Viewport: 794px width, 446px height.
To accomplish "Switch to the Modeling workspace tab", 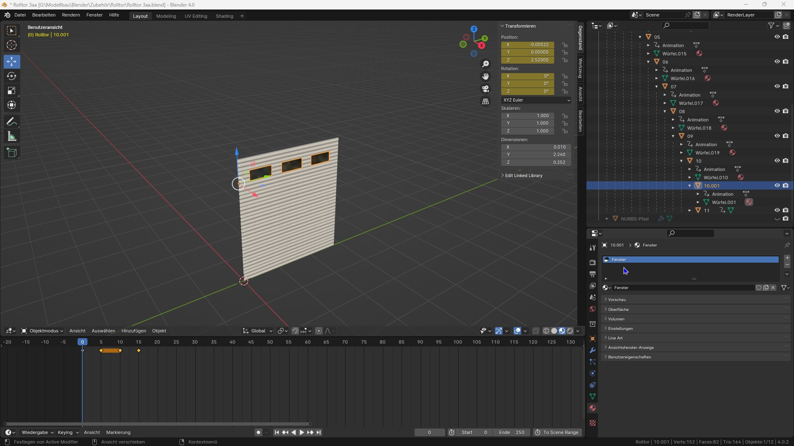I will (x=166, y=16).
